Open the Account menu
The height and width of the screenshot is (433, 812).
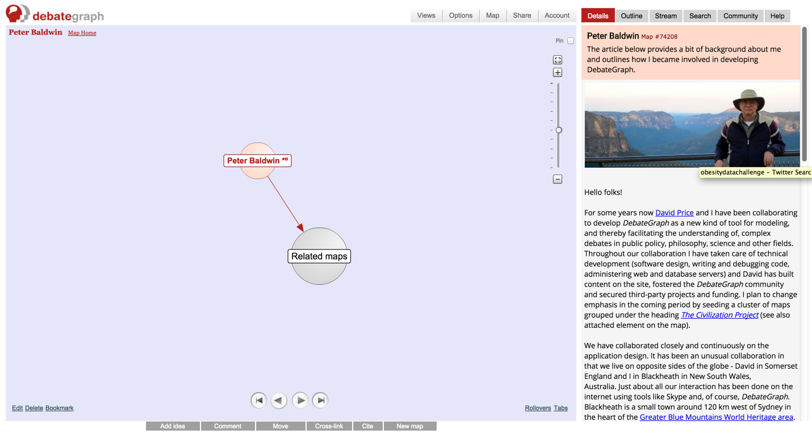coord(557,15)
